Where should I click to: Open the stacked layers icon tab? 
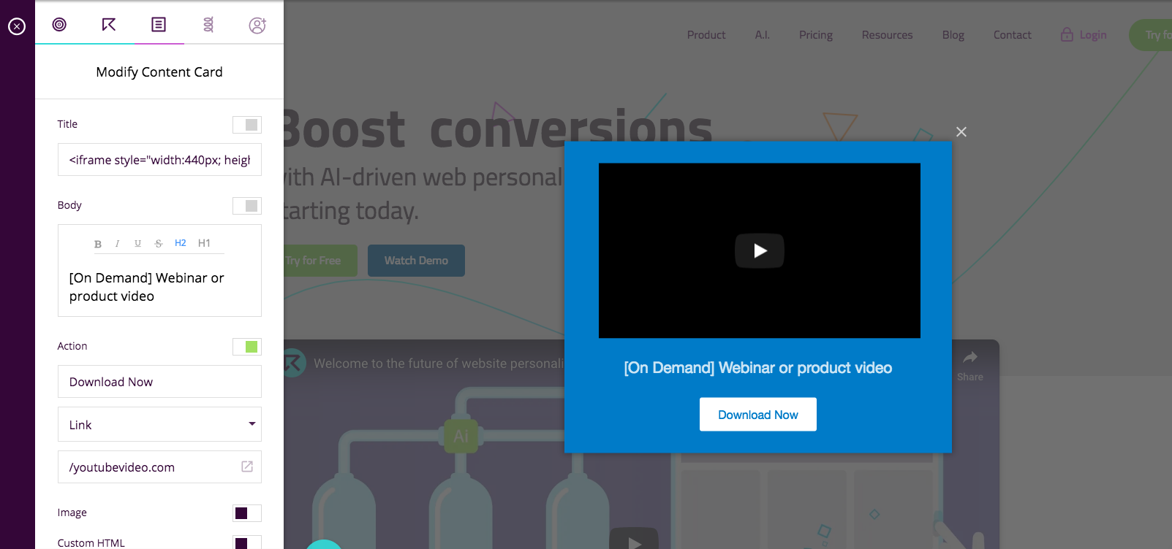[x=208, y=25]
